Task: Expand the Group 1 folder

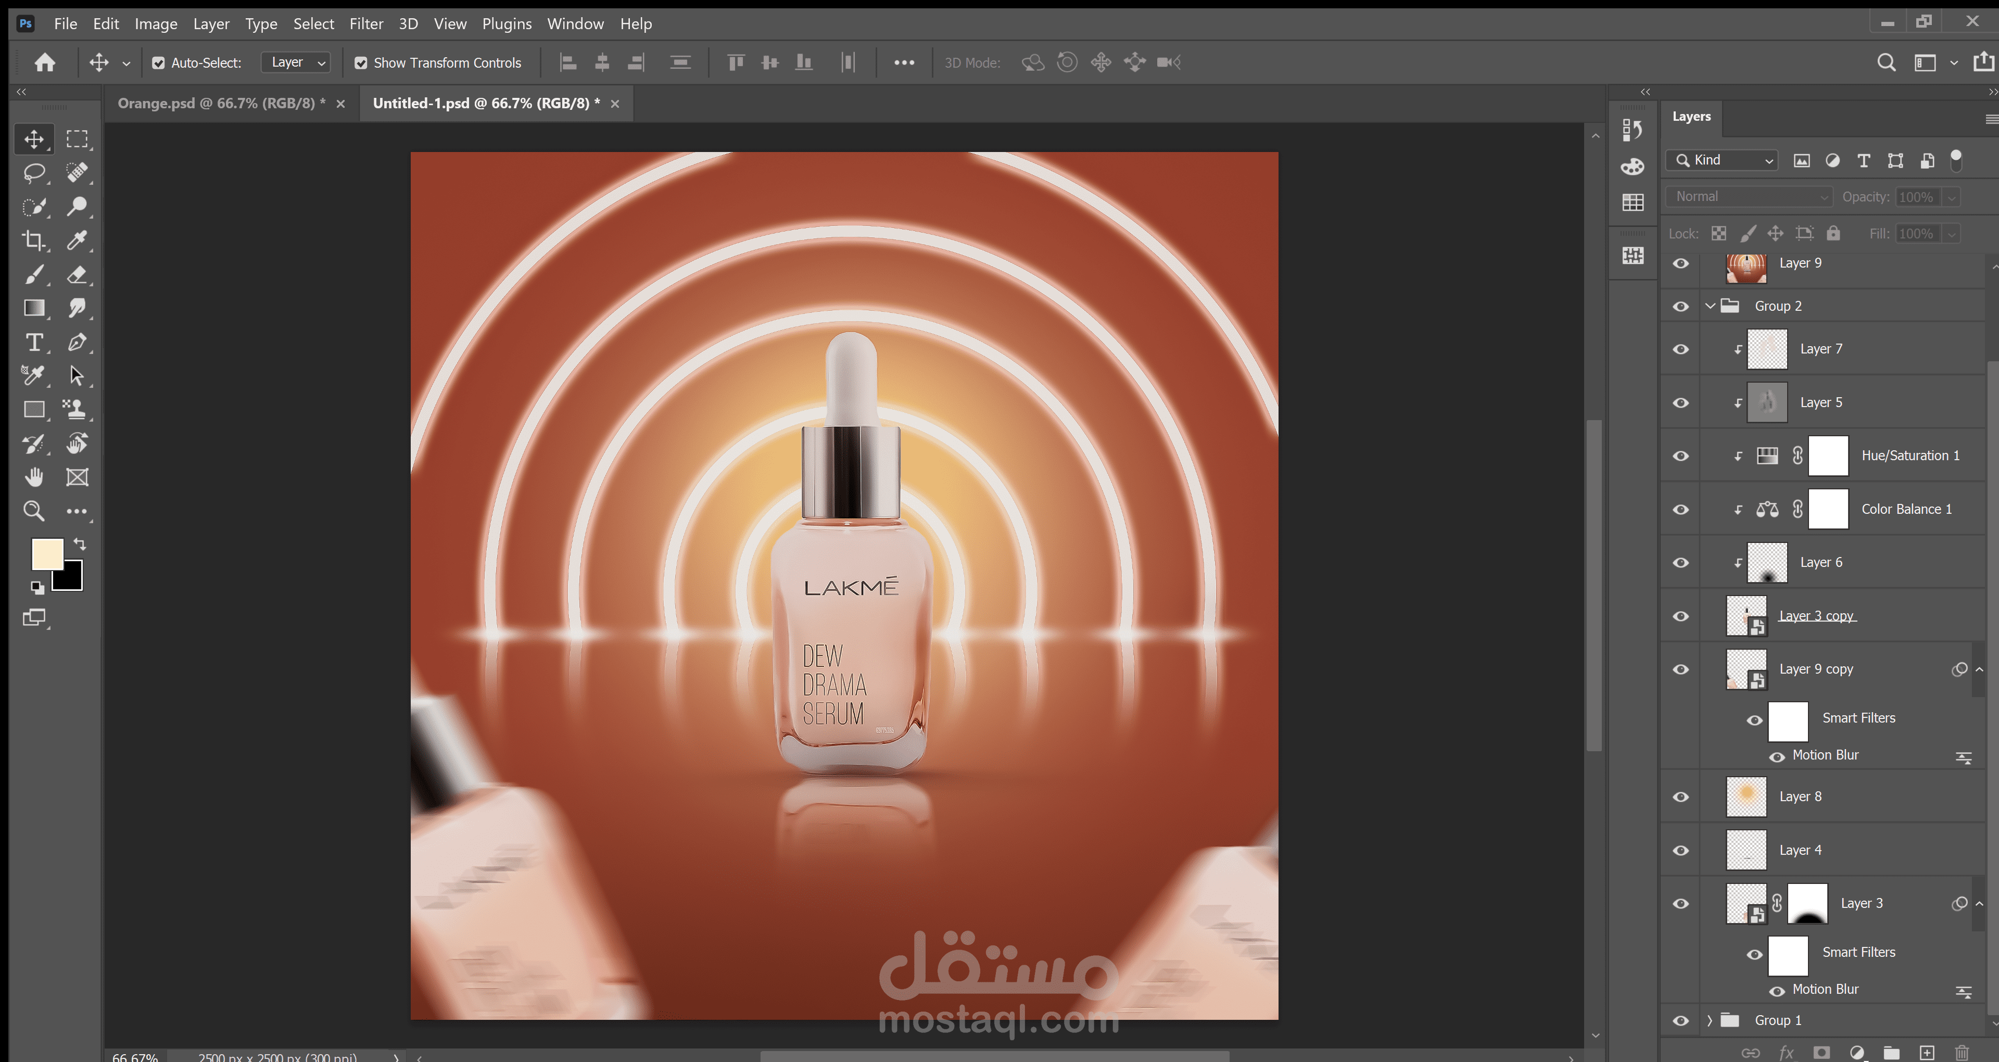Action: (1710, 1020)
